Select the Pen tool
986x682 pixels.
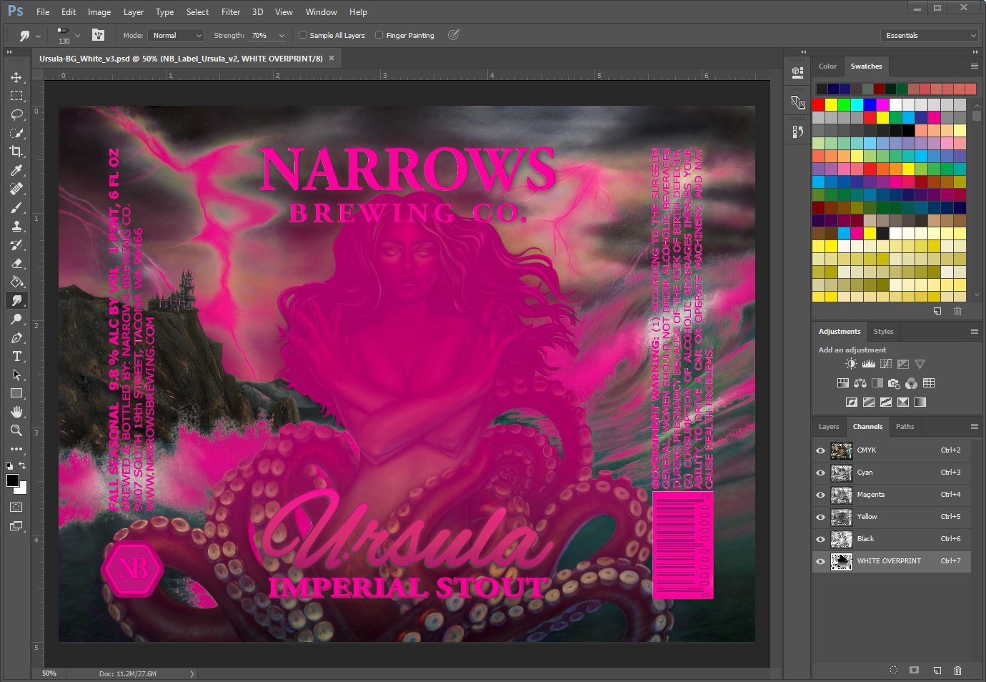(16, 337)
